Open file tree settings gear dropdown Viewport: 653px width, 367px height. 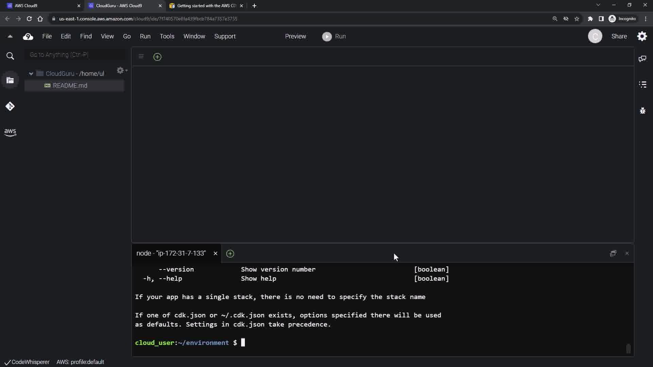tap(122, 70)
